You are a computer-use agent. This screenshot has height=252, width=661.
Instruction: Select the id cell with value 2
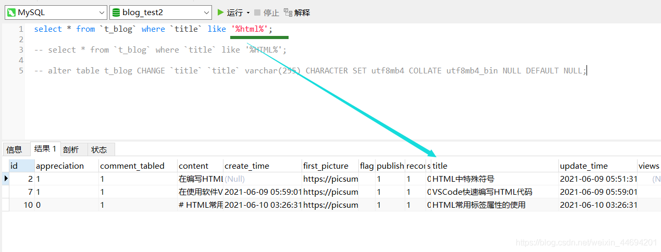pos(21,179)
